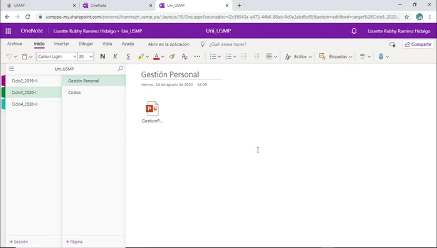The height and width of the screenshot is (248, 437).
Task: Apply the red font color
Action: click(156, 56)
